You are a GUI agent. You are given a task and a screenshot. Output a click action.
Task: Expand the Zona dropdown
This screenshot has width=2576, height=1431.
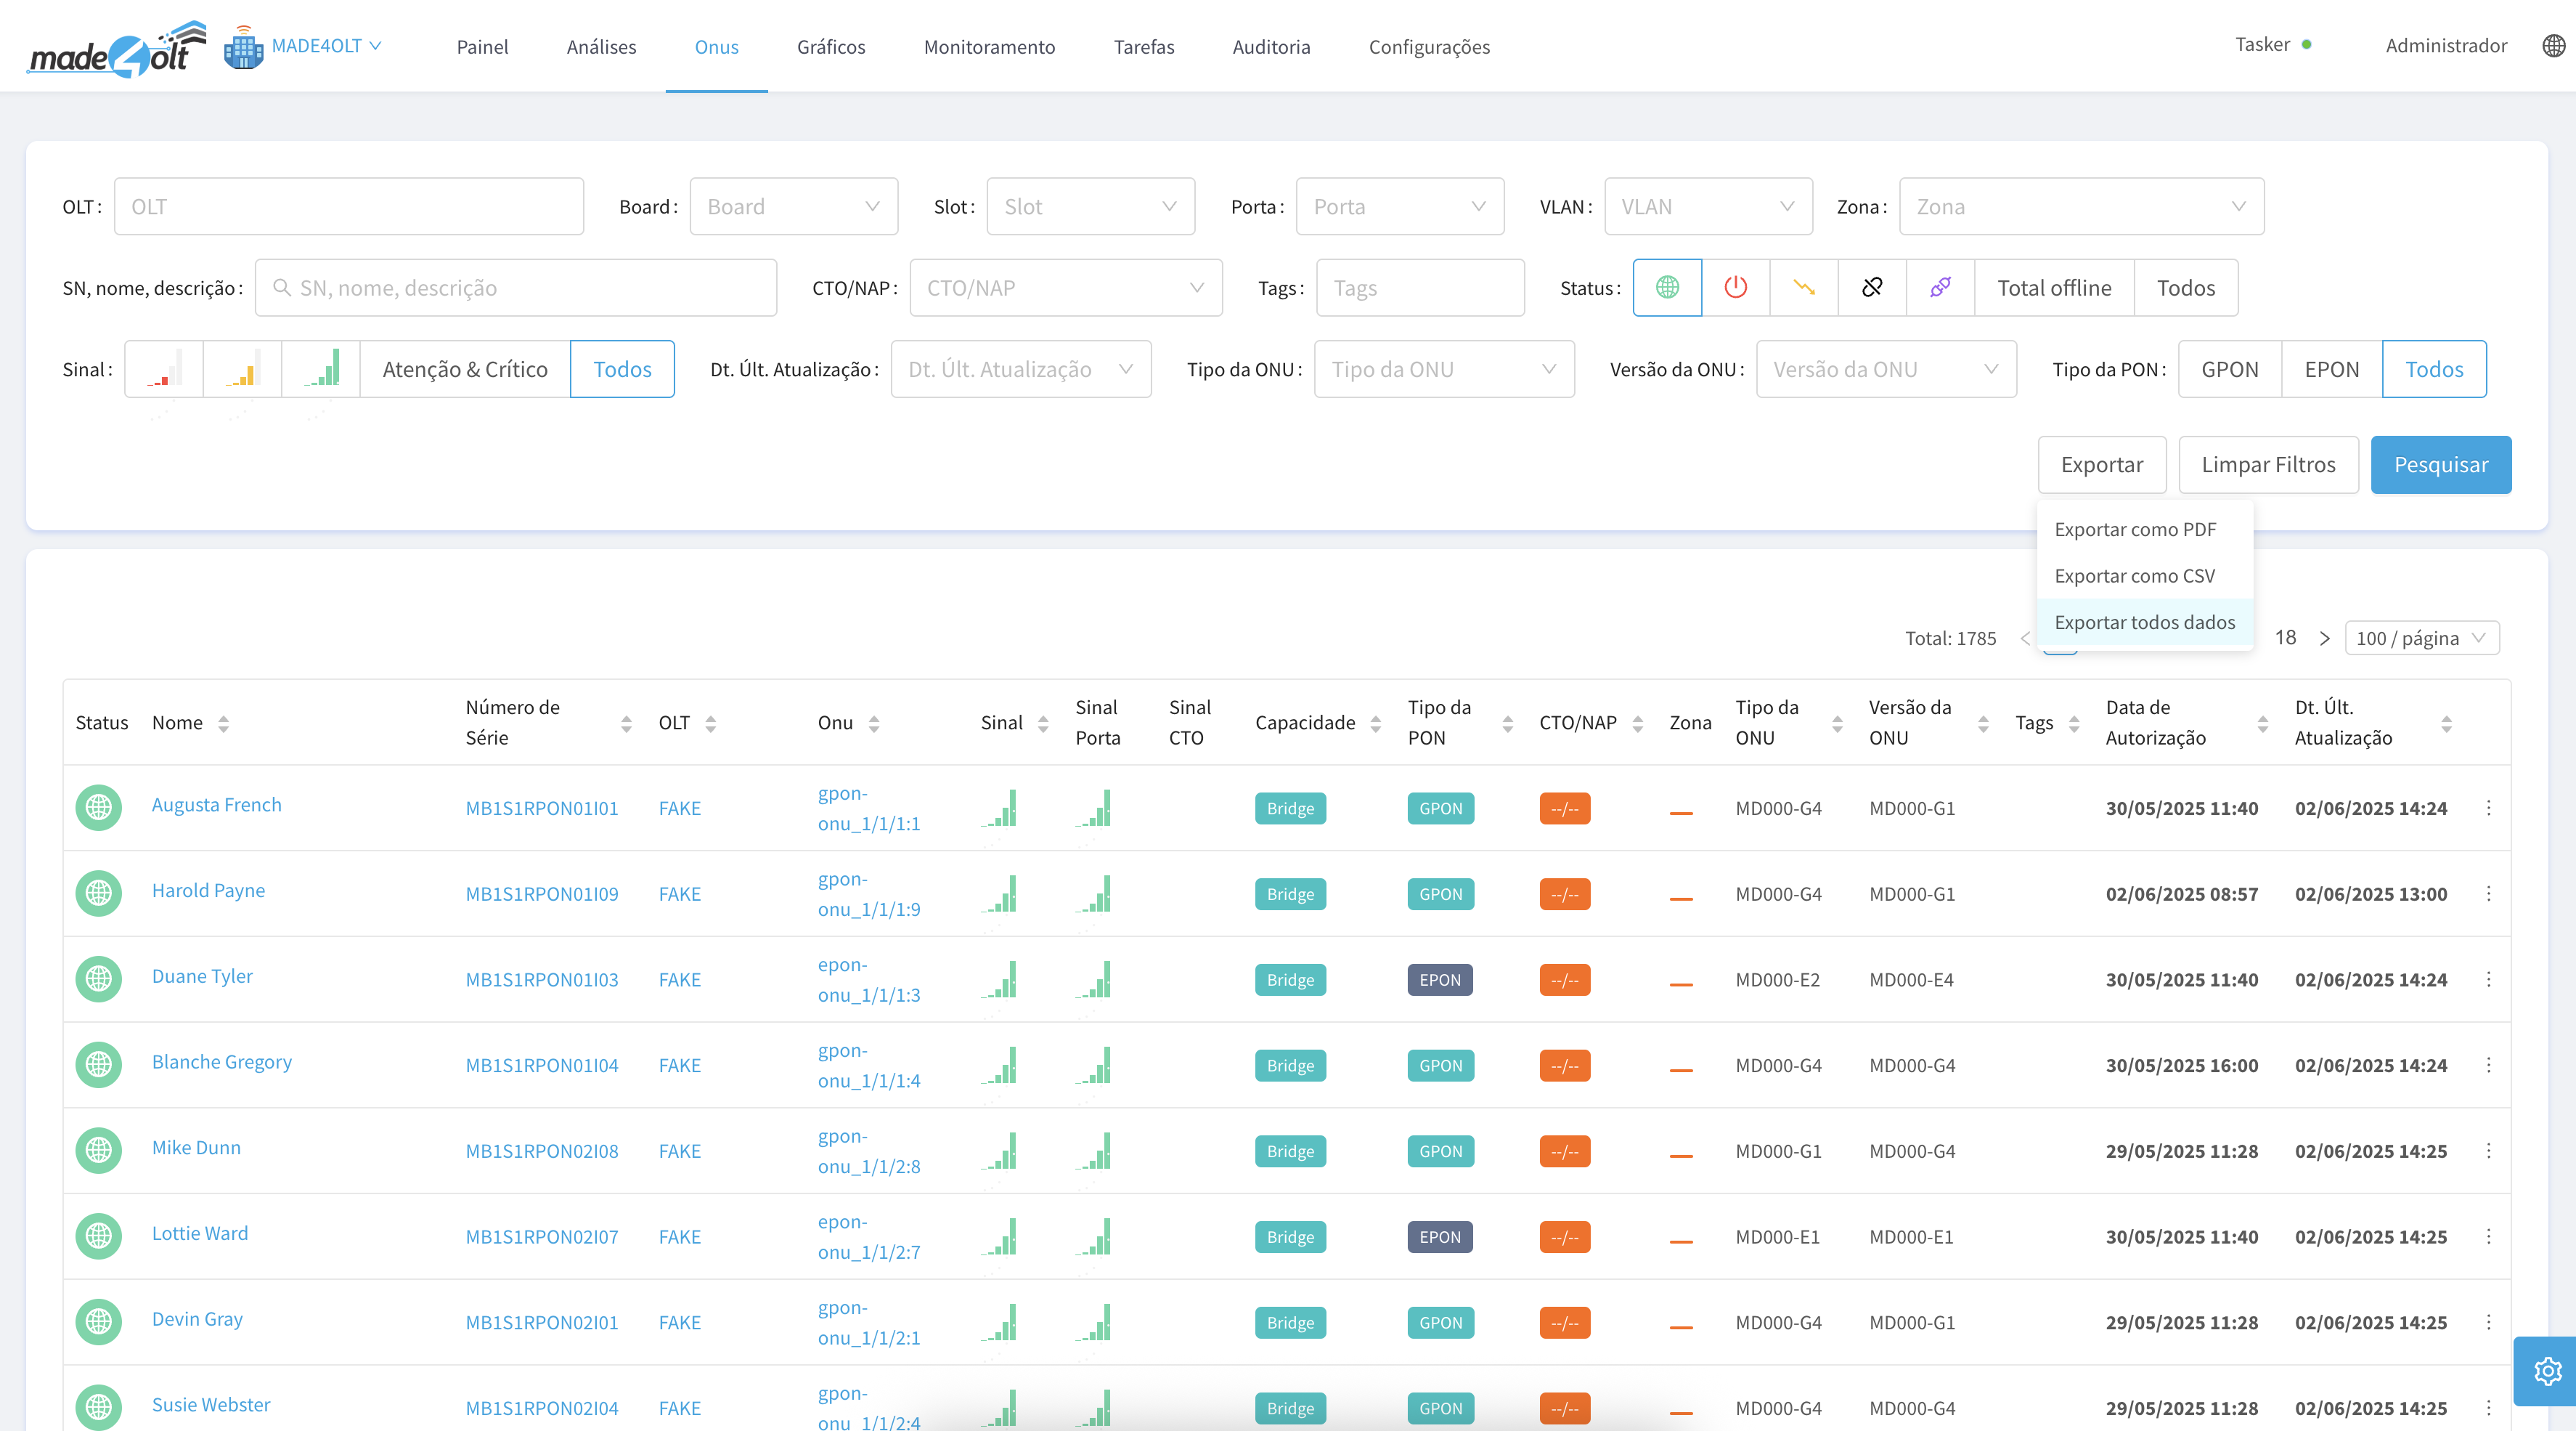click(2081, 207)
